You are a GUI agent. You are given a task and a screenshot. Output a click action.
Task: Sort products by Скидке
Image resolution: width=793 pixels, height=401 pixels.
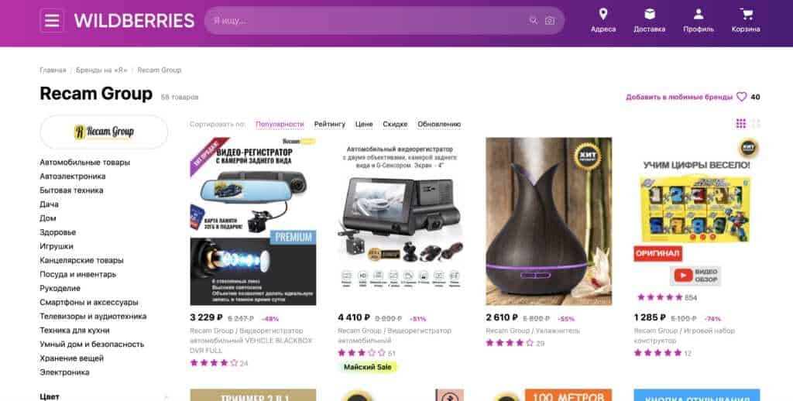tap(395, 124)
